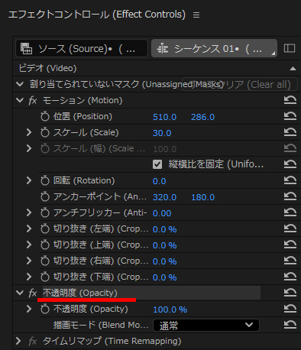Expand the Opacity parameter row

tap(29, 309)
